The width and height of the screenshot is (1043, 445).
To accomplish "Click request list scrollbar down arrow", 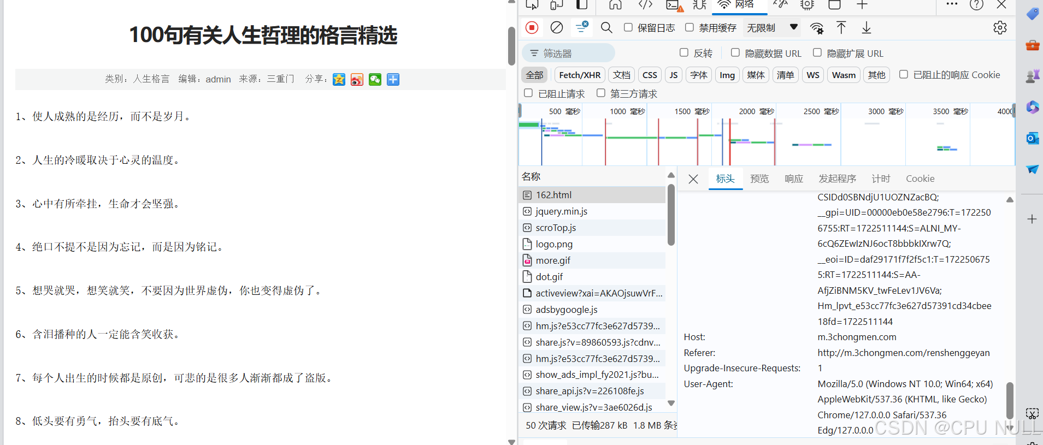I will (x=671, y=404).
